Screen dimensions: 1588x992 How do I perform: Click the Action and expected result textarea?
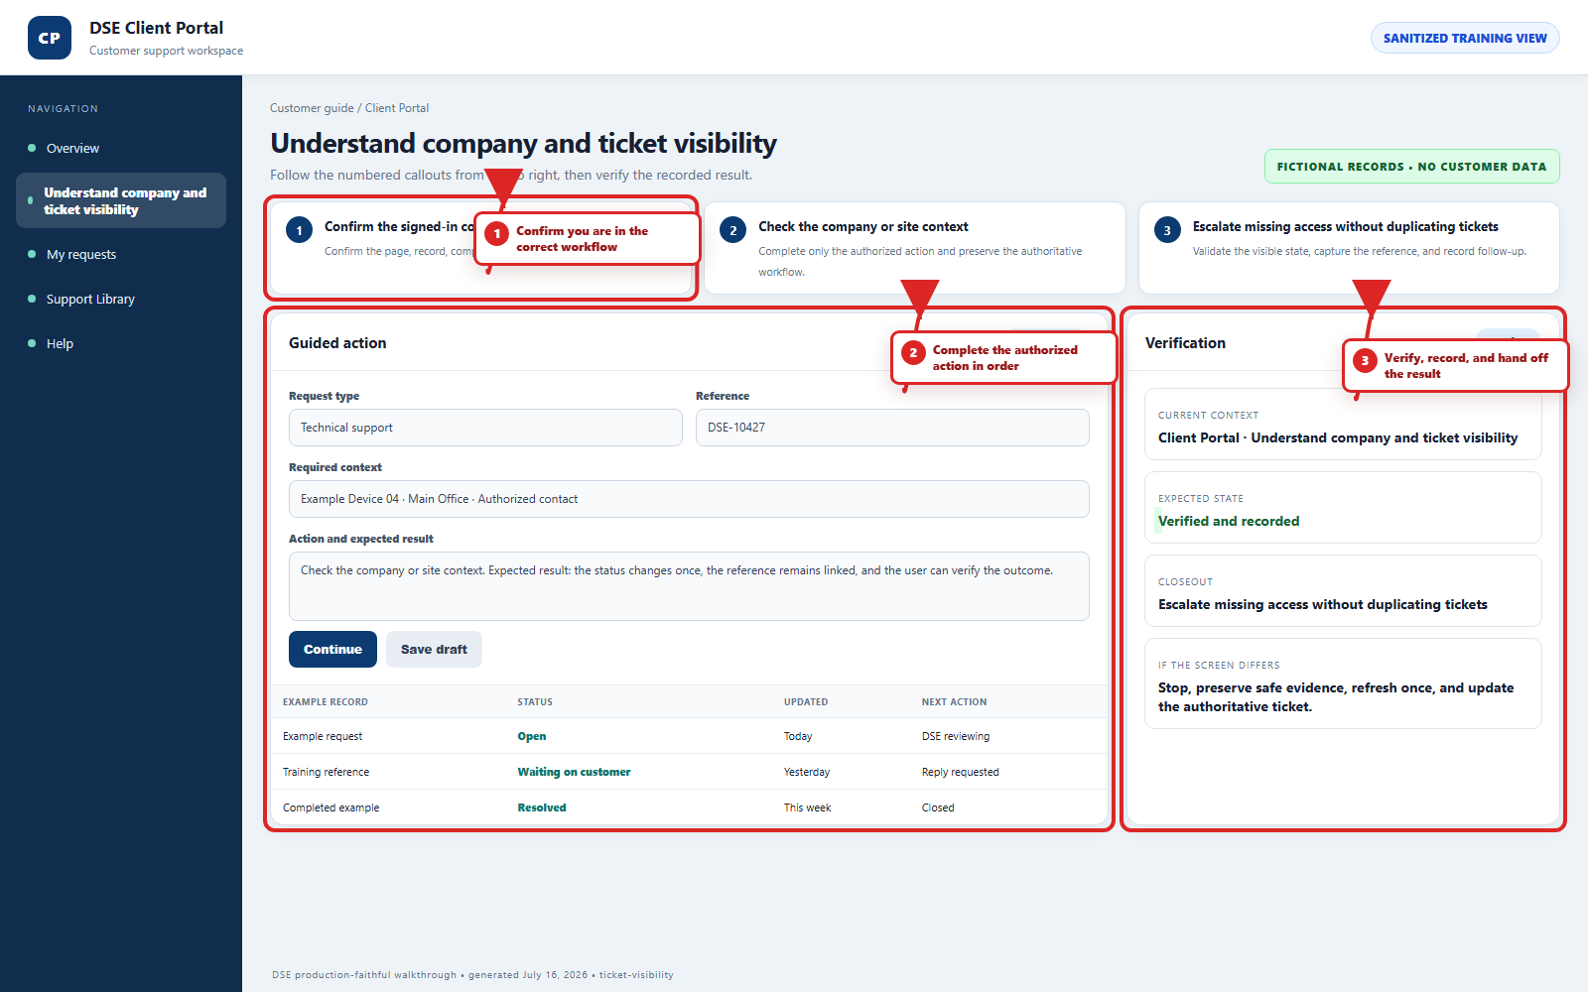[x=689, y=586]
